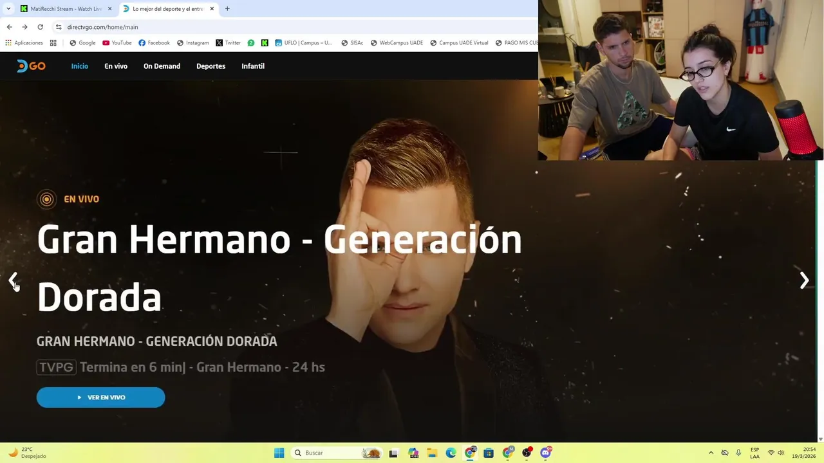The width and height of the screenshot is (824, 463).
Task: Open the Campus UADE Virtual bookmark
Action: (459, 43)
